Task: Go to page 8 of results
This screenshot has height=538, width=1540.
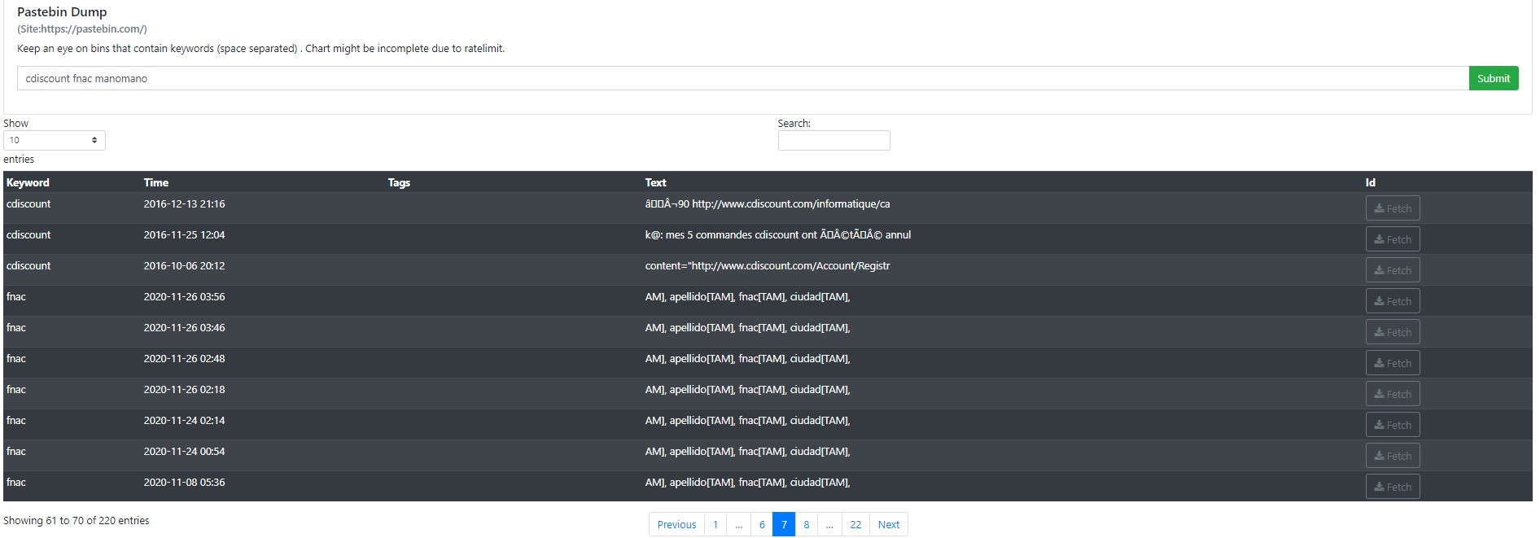Action: 807,524
